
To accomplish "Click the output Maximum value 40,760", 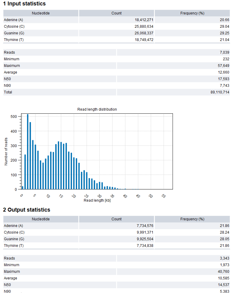I will 223,272.
